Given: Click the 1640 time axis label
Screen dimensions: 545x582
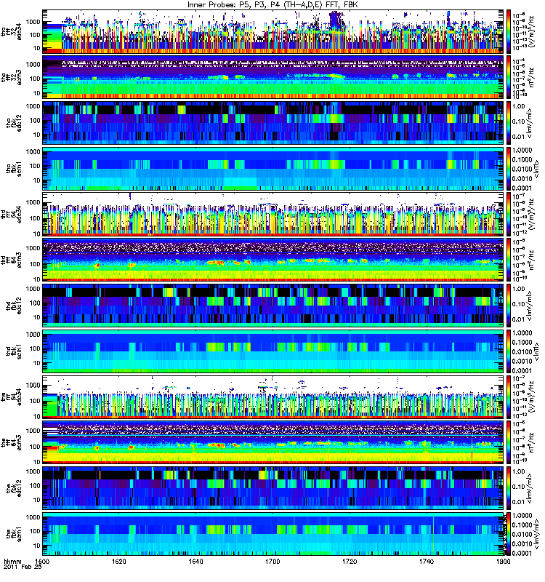Looking at the screenshot, I should [x=195, y=561].
